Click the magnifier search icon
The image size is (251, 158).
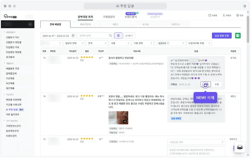[x=110, y=36]
